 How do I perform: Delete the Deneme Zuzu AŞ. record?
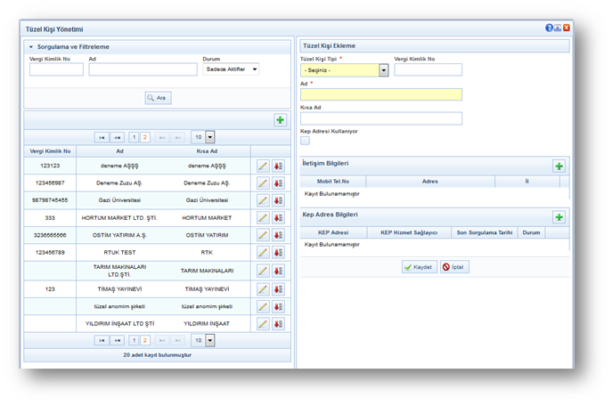point(278,183)
